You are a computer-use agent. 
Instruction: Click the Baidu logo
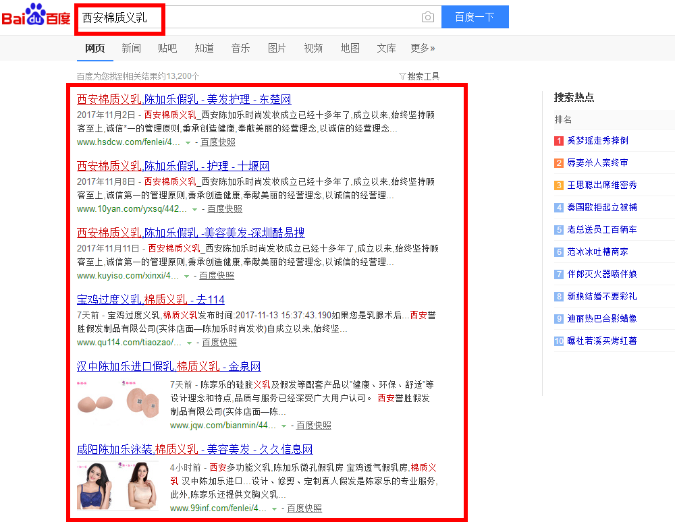36,16
